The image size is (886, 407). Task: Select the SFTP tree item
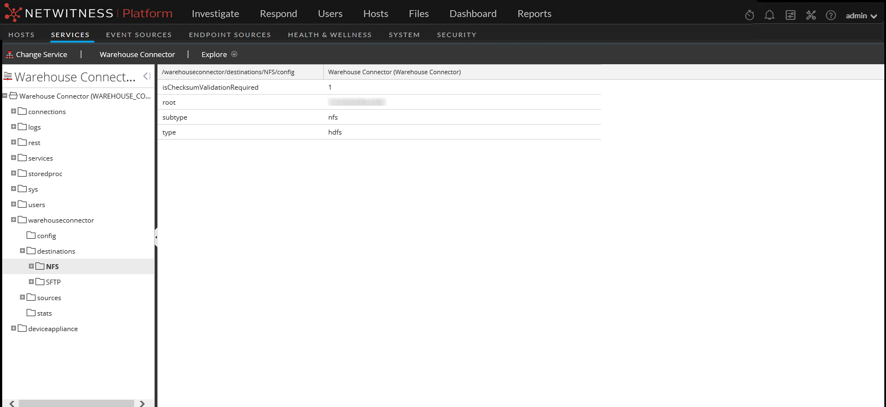point(53,282)
